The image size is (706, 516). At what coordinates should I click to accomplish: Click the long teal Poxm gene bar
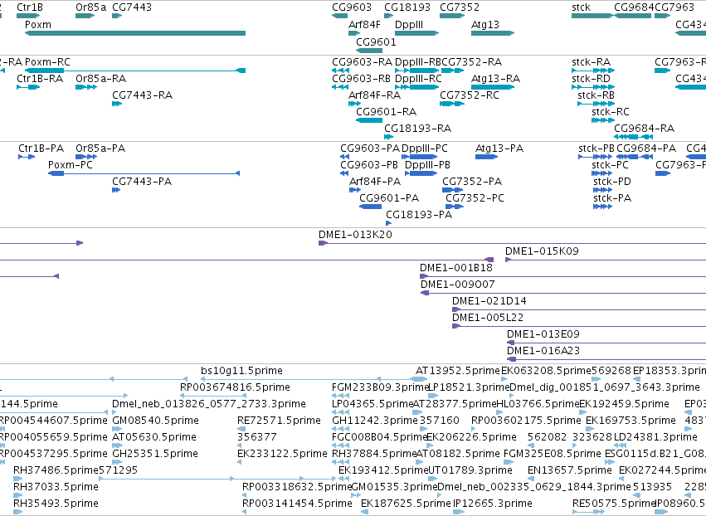[135, 33]
